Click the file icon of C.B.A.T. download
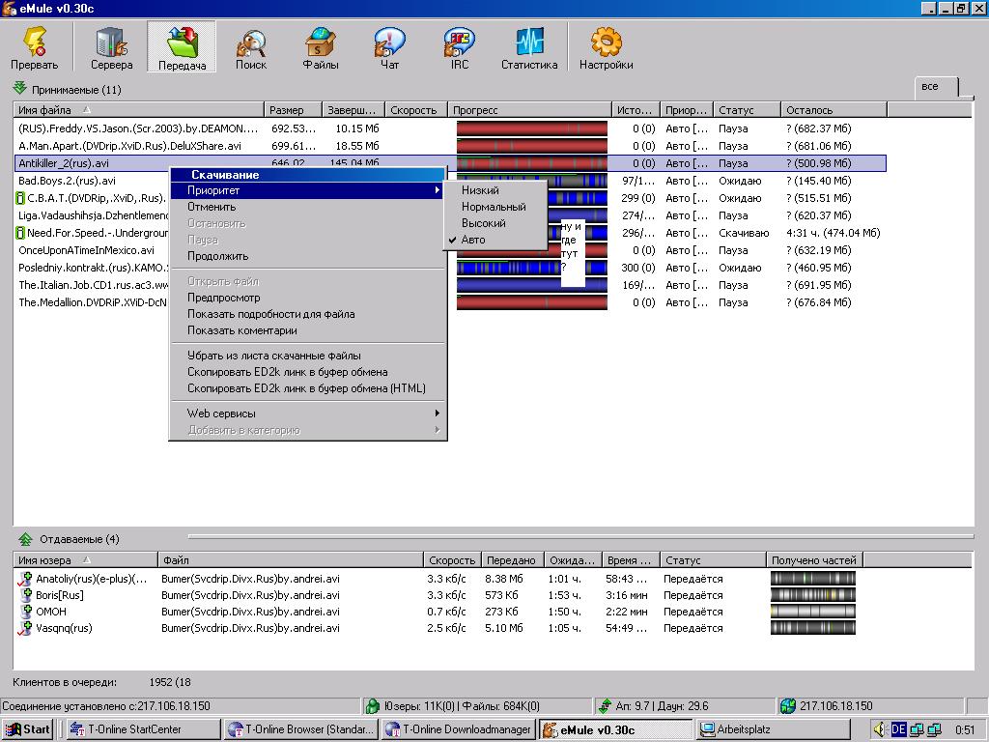989x742 pixels. pos(20,198)
